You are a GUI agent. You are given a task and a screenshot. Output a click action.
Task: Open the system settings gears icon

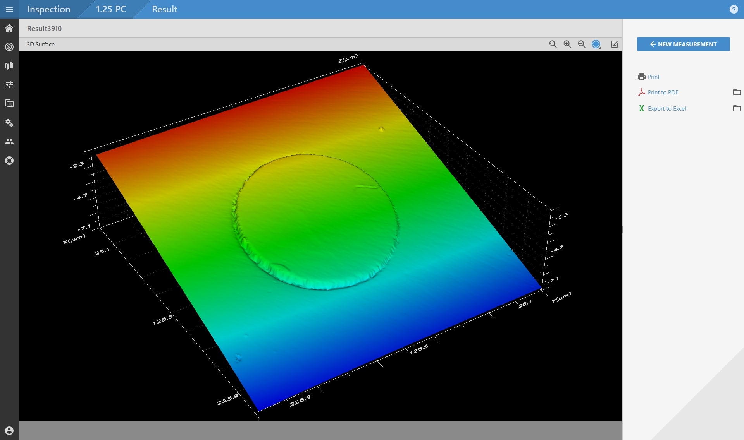pyautogui.click(x=9, y=123)
